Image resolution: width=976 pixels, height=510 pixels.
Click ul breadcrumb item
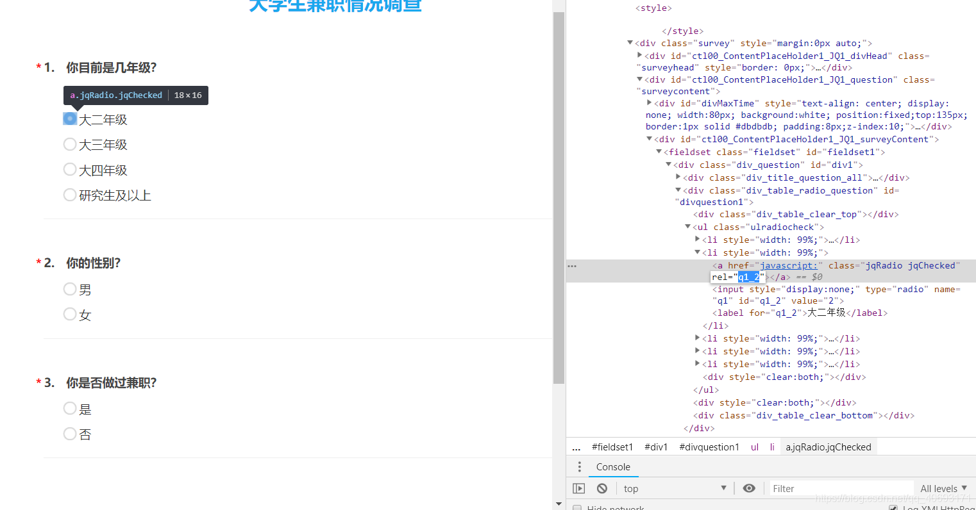(x=755, y=447)
